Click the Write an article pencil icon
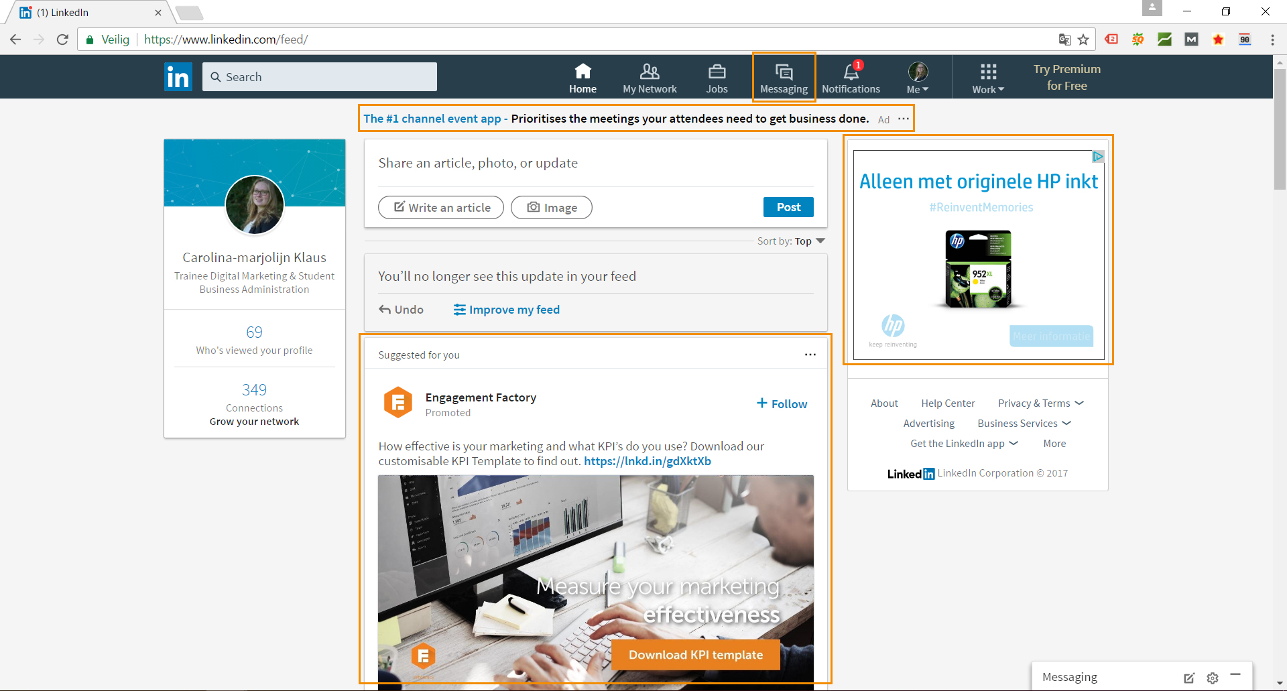Viewport: 1287px width, 691px height. (x=400, y=207)
